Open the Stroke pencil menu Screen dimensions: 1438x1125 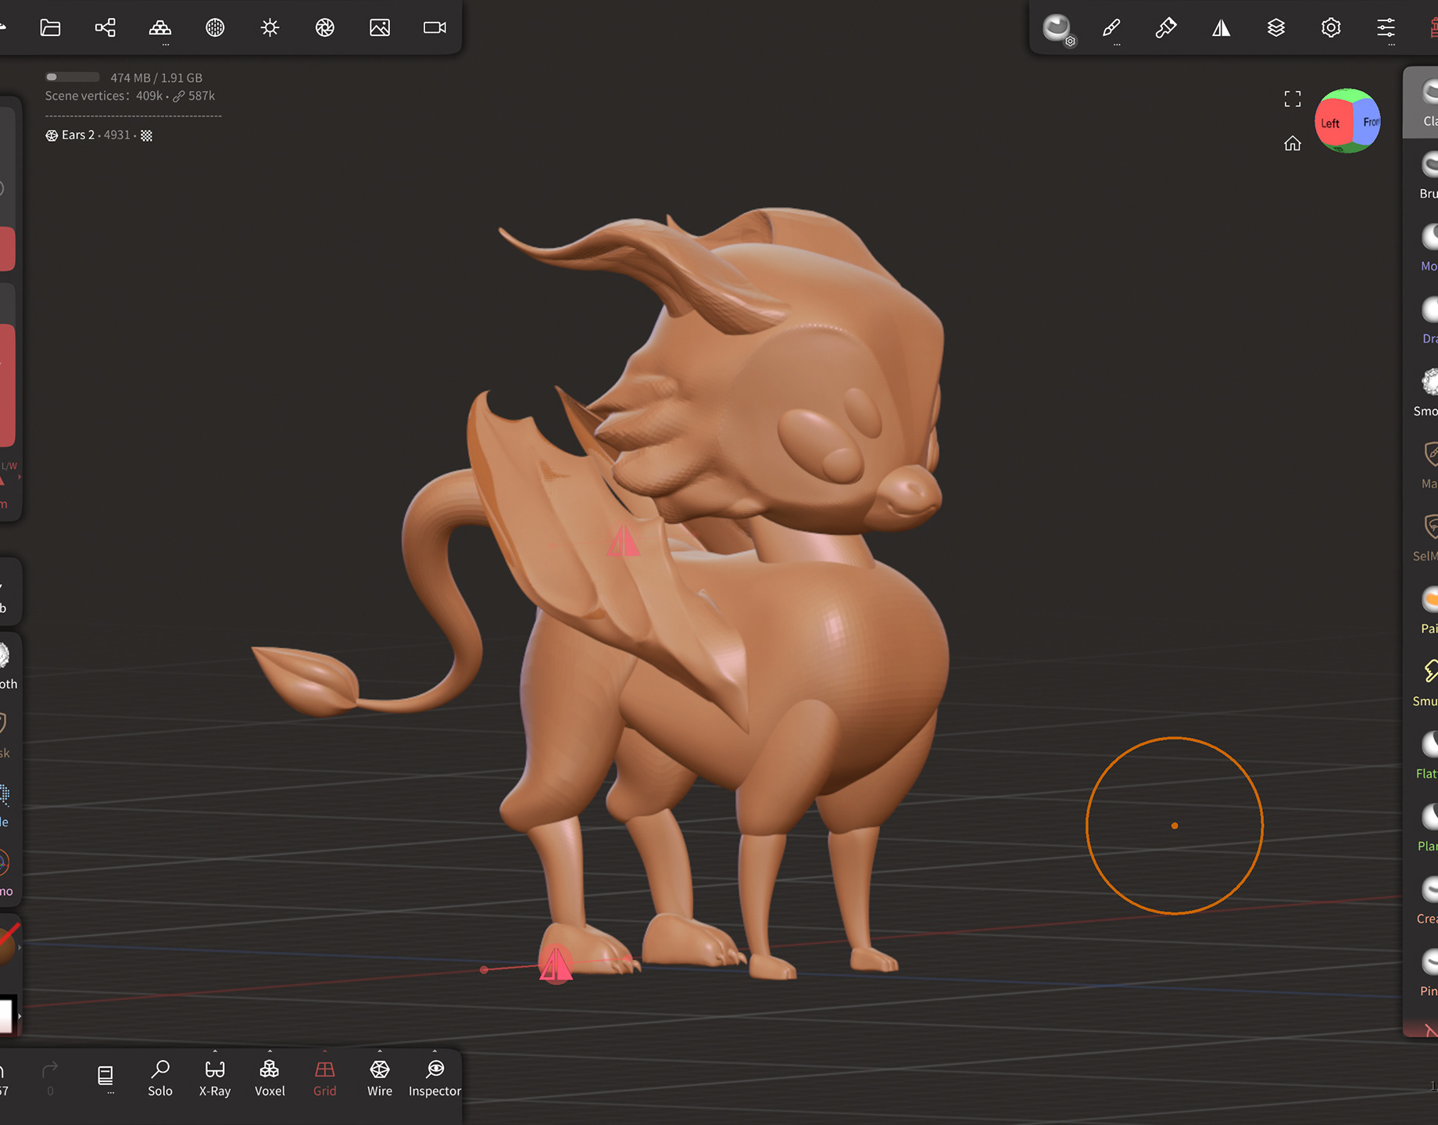tap(1111, 28)
